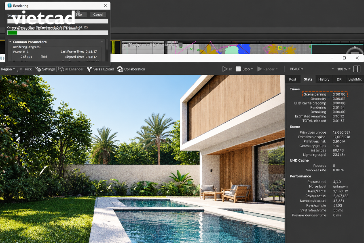Click the '2 of 601' frame count text

tap(26, 57)
